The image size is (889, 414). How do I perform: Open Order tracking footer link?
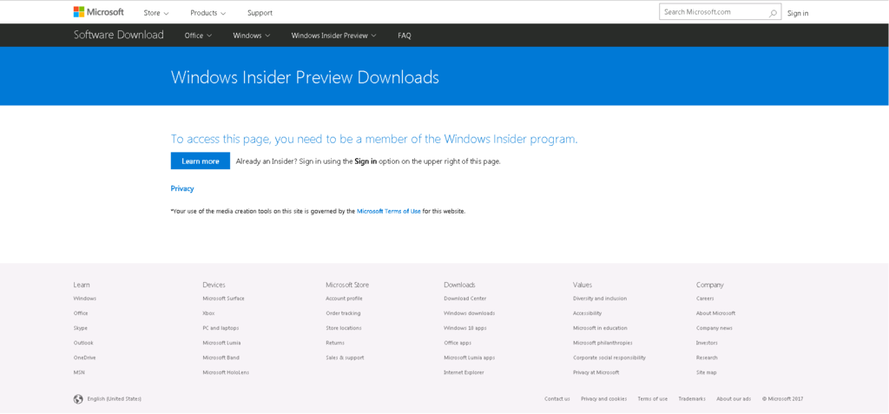(343, 313)
